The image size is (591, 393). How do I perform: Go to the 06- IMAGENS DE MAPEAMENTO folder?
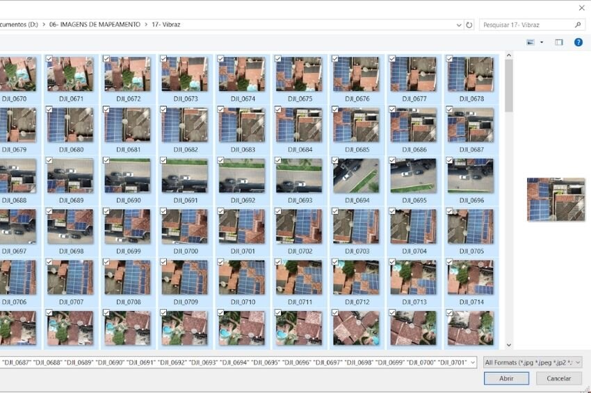tap(94, 25)
